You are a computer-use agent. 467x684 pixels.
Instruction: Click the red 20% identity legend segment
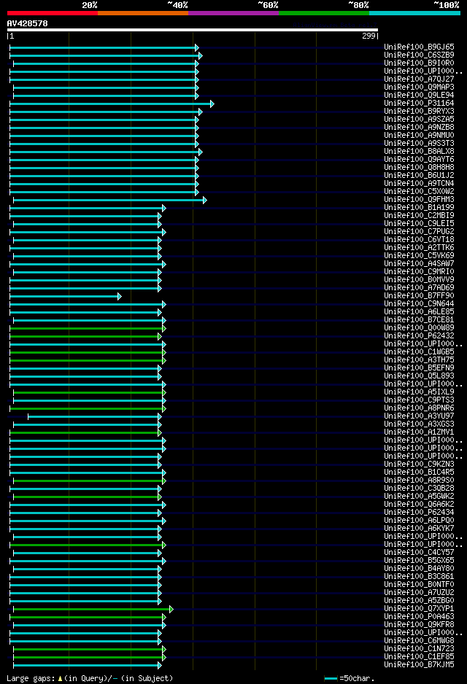coord(53,13)
